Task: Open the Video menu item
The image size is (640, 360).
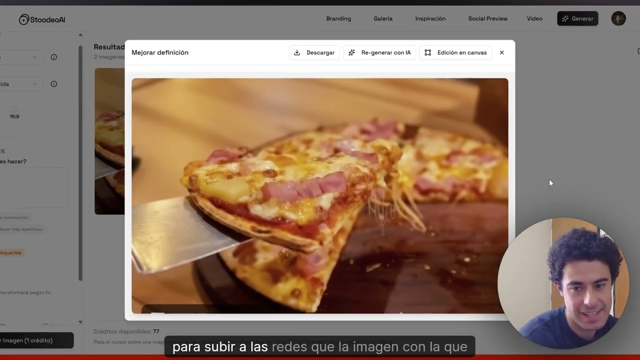Action: pyautogui.click(x=534, y=18)
